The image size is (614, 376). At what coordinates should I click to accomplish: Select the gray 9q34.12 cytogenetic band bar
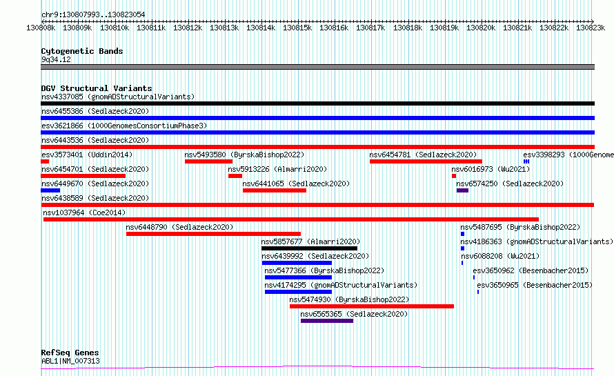(x=317, y=67)
